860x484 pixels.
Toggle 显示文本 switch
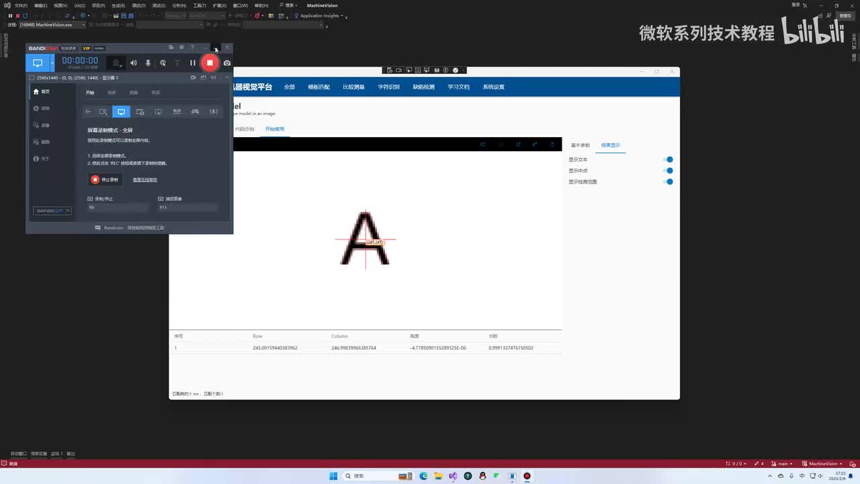pos(667,159)
